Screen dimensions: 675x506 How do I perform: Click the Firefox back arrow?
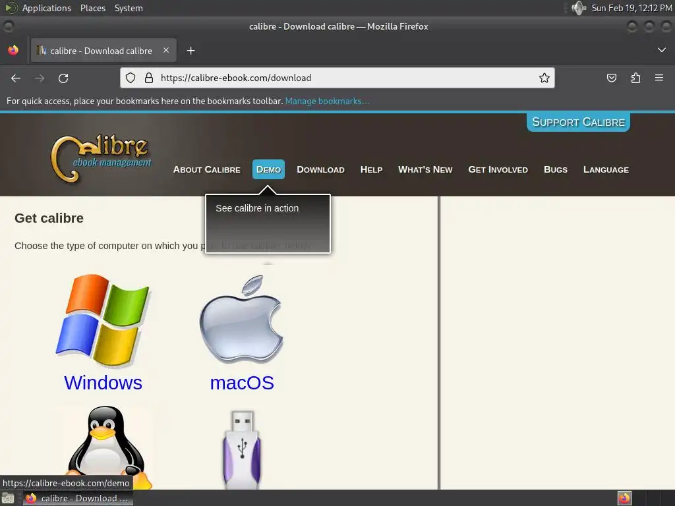click(x=16, y=78)
